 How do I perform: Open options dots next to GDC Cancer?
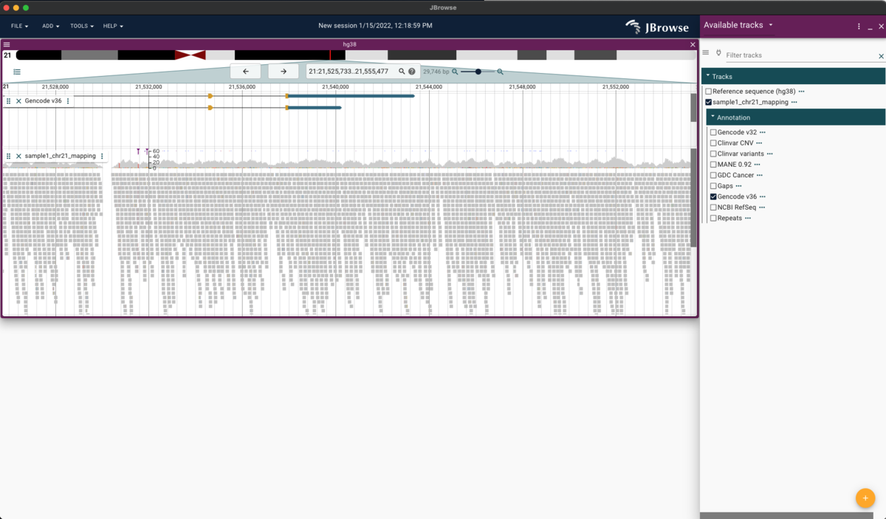759,176
